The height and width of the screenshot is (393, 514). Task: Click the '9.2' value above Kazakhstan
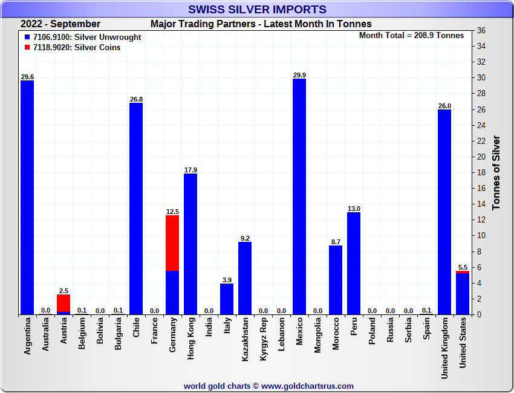coord(245,238)
